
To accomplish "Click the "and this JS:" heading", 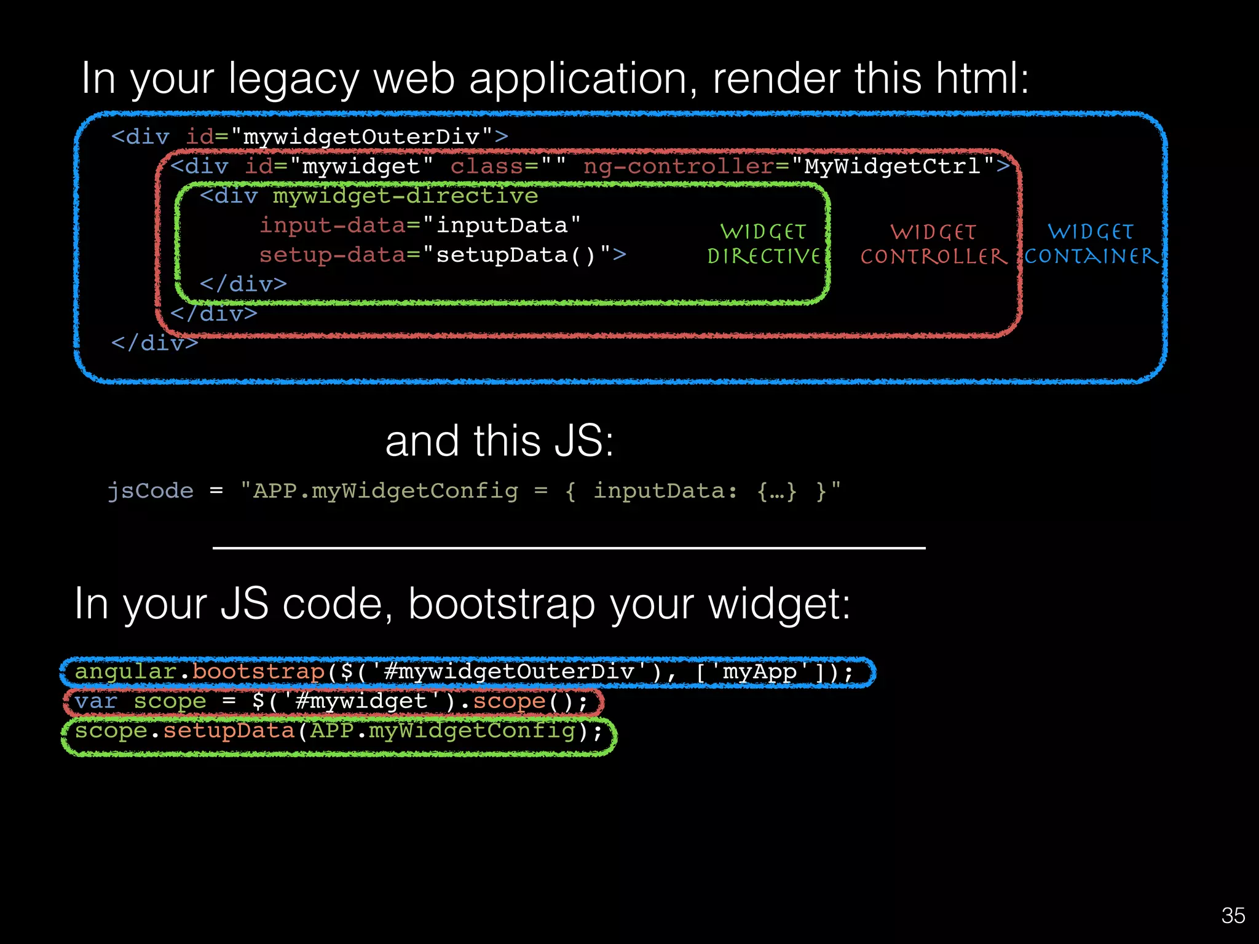I will (x=499, y=441).
